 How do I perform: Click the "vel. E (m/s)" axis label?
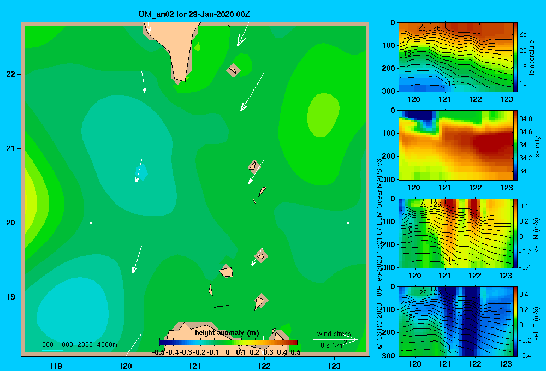click(x=536, y=324)
